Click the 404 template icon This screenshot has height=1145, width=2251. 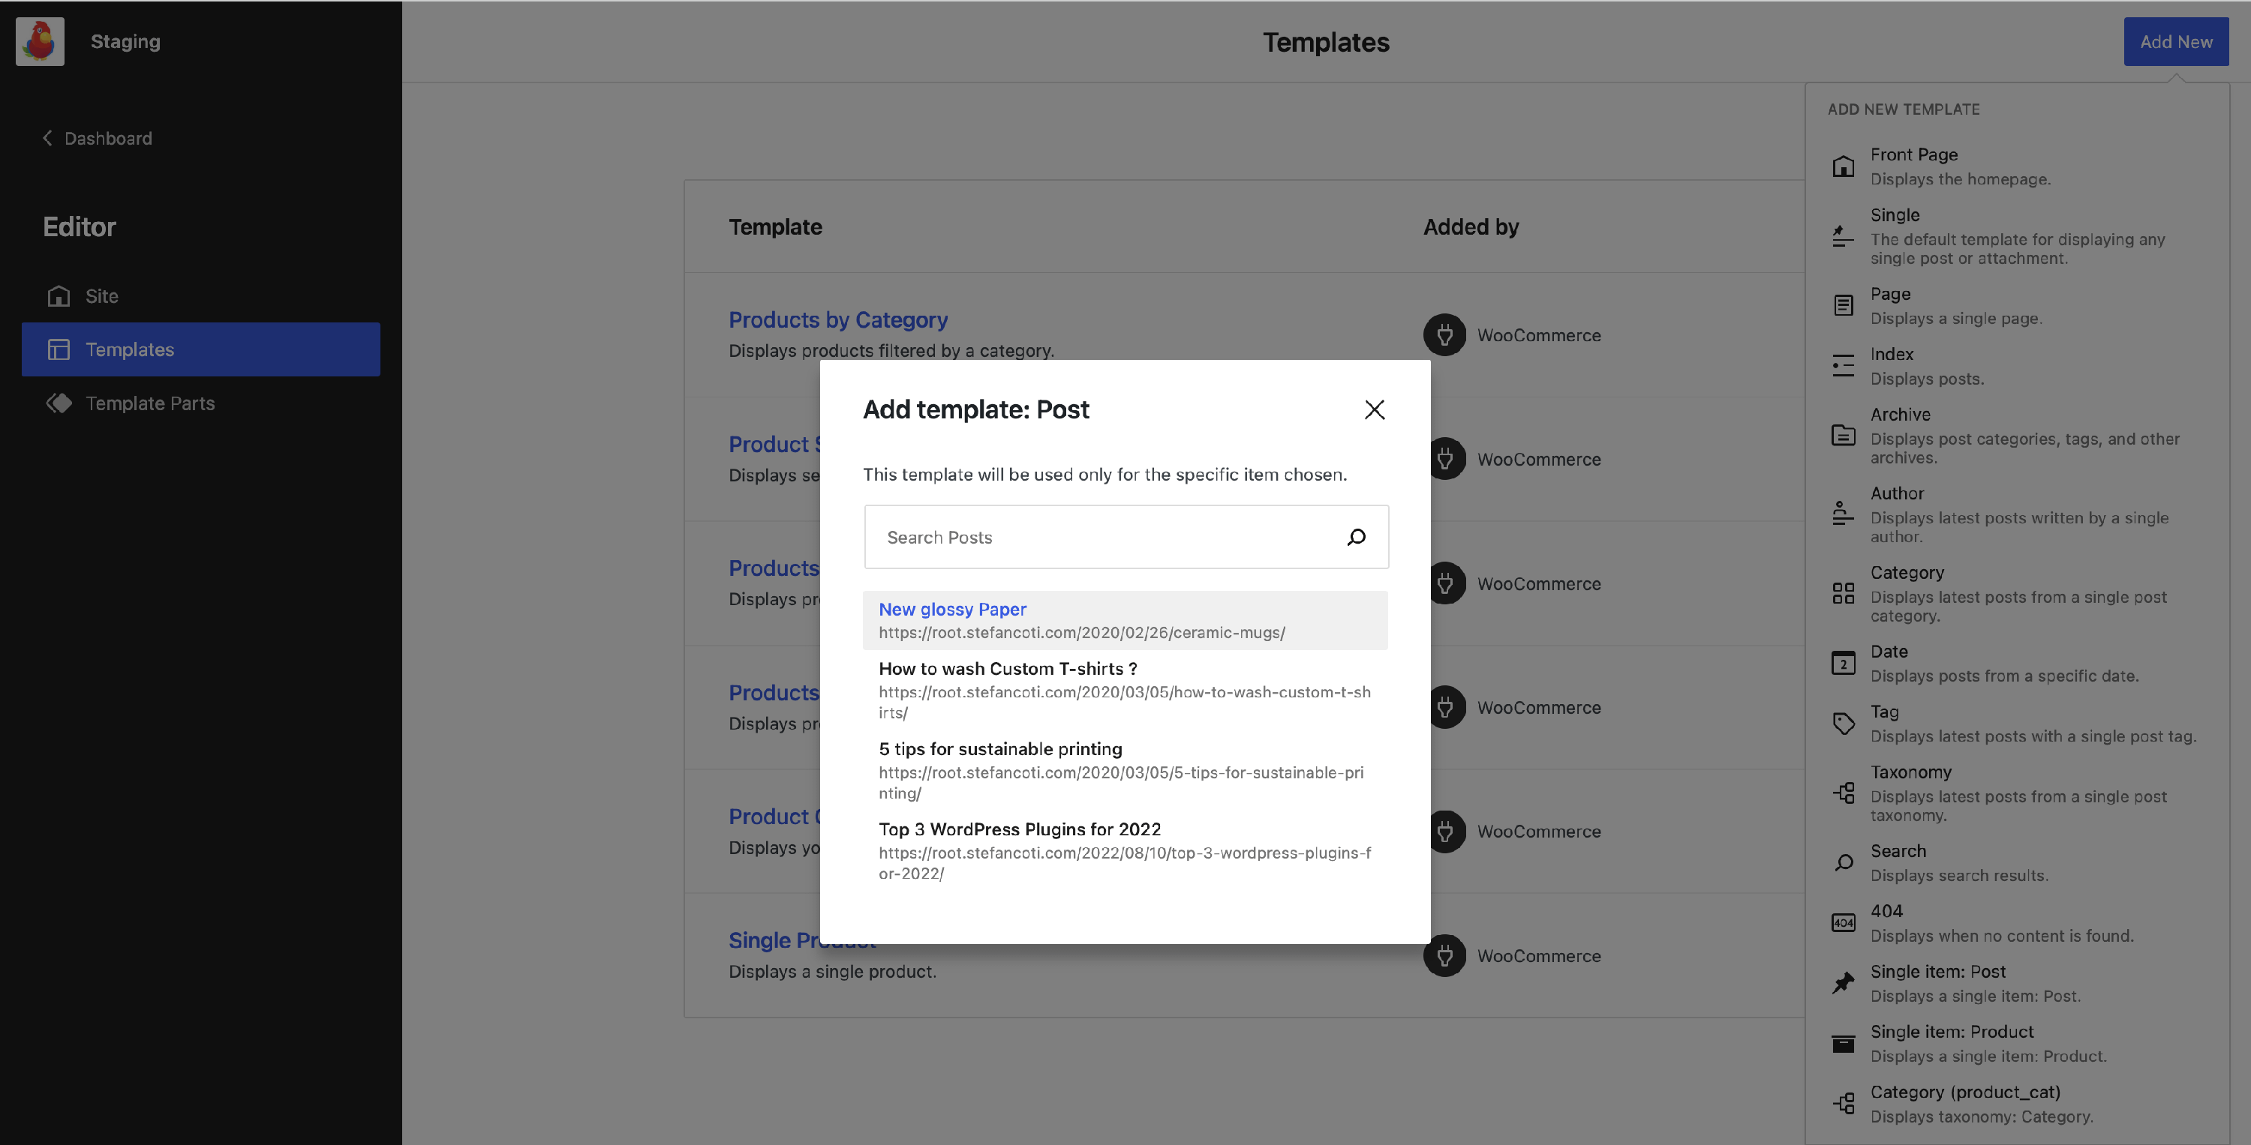click(1843, 923)
